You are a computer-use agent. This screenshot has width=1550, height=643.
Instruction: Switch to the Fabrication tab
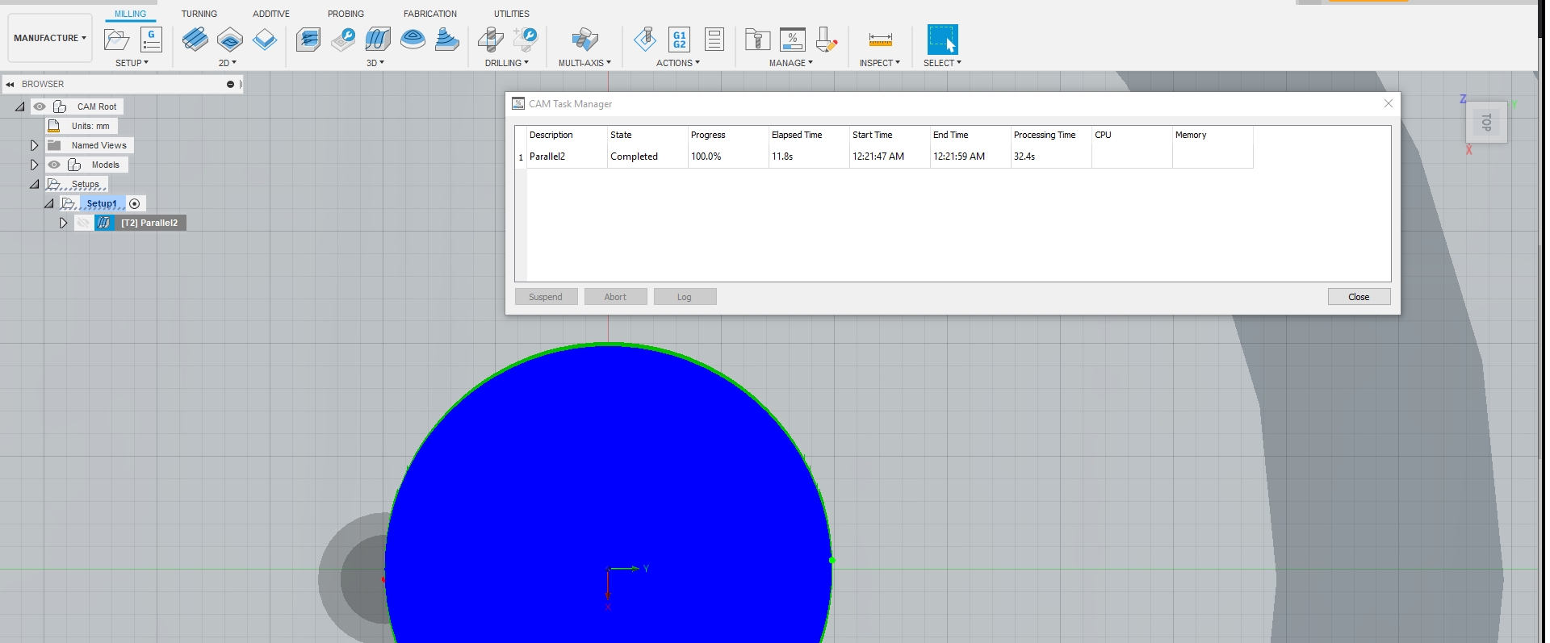pos(430,14)
